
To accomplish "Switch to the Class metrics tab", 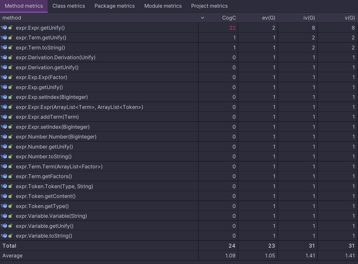I will 69,6.
